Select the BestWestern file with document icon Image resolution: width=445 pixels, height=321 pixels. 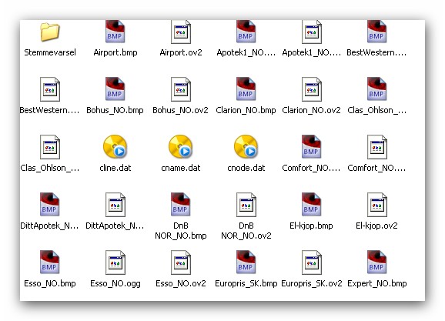click(50, 89)
